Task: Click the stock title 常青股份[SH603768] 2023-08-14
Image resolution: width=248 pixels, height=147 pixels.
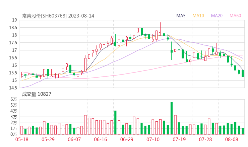Action: click(x=58, y=16)
